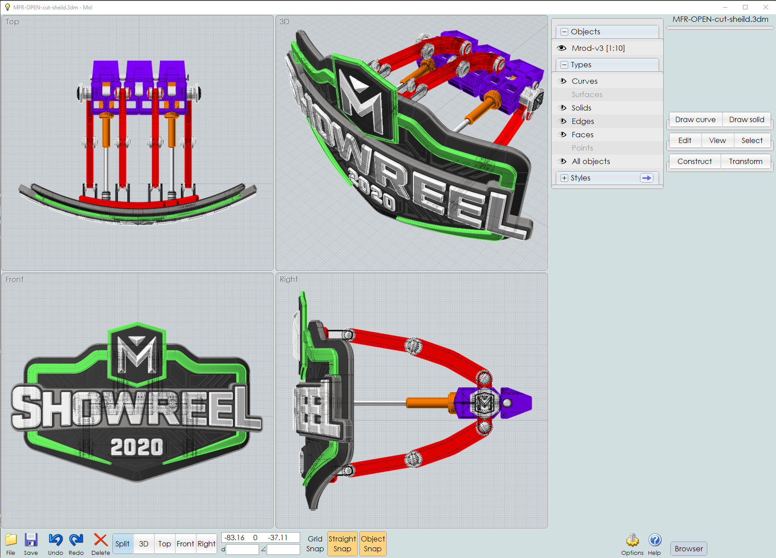
Task: Click the Right viewport label
Action: pos(289,279)
